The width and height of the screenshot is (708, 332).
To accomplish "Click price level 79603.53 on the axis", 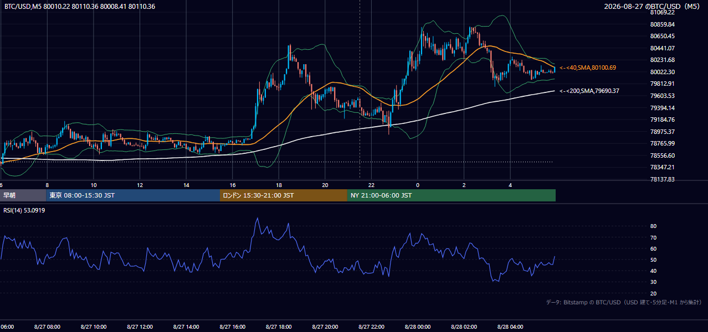I will [662, 96].
